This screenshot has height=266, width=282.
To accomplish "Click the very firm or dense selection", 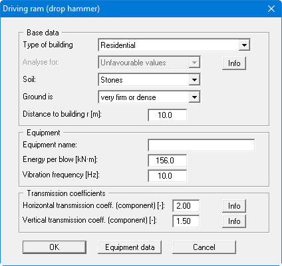I will [128, 97].
